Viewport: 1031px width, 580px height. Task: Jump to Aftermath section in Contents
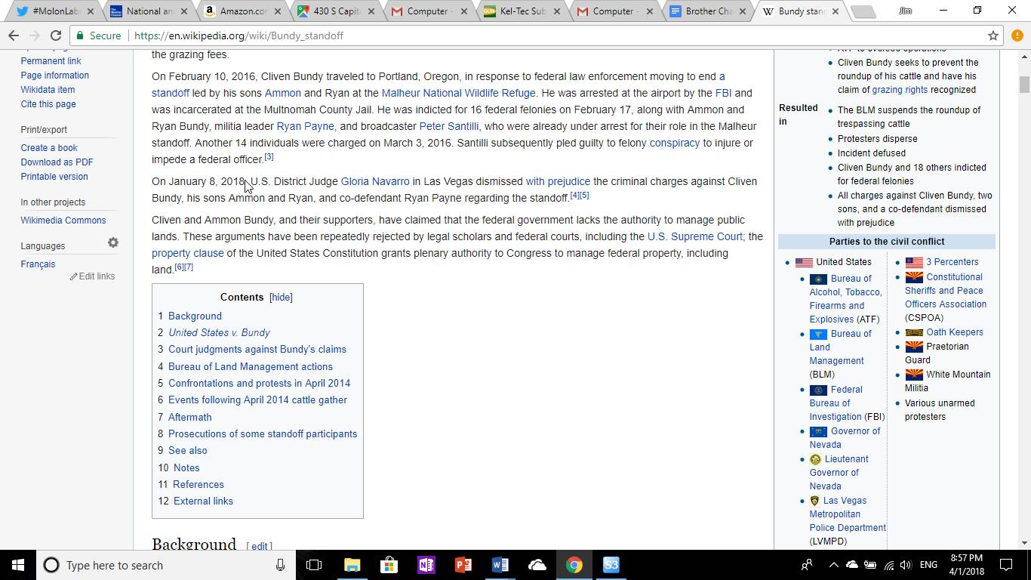(189, 417)
